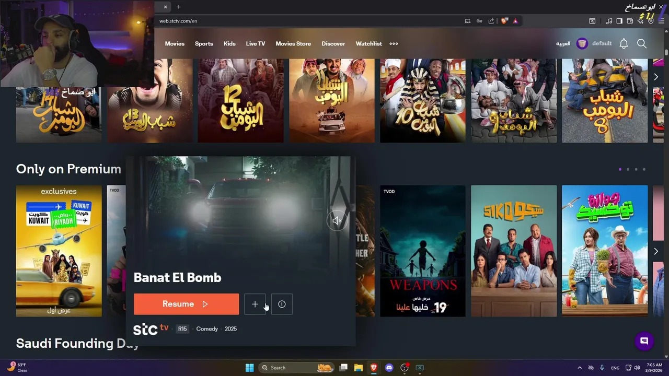Click the Banat El Bomb title

click(178, 278)
